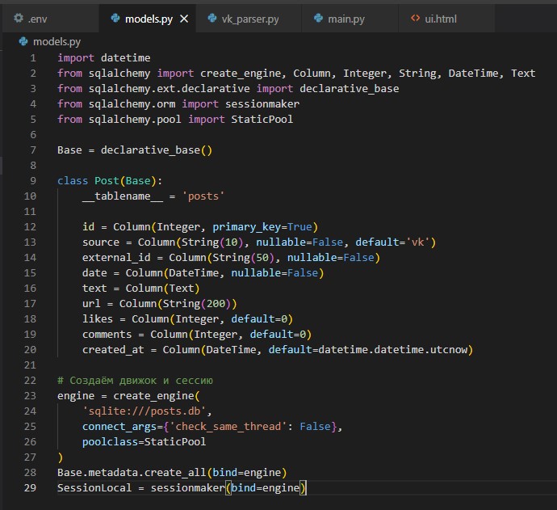
Task: Click the Russian comment on line 22
Action: pos(135,380)
